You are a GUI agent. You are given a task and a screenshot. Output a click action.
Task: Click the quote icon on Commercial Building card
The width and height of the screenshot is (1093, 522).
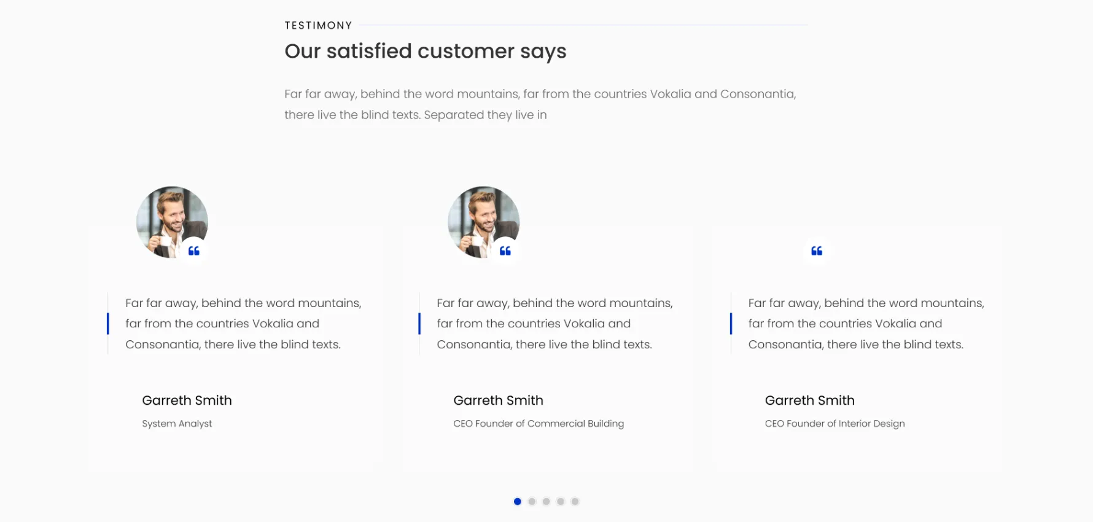pos(505,251)
